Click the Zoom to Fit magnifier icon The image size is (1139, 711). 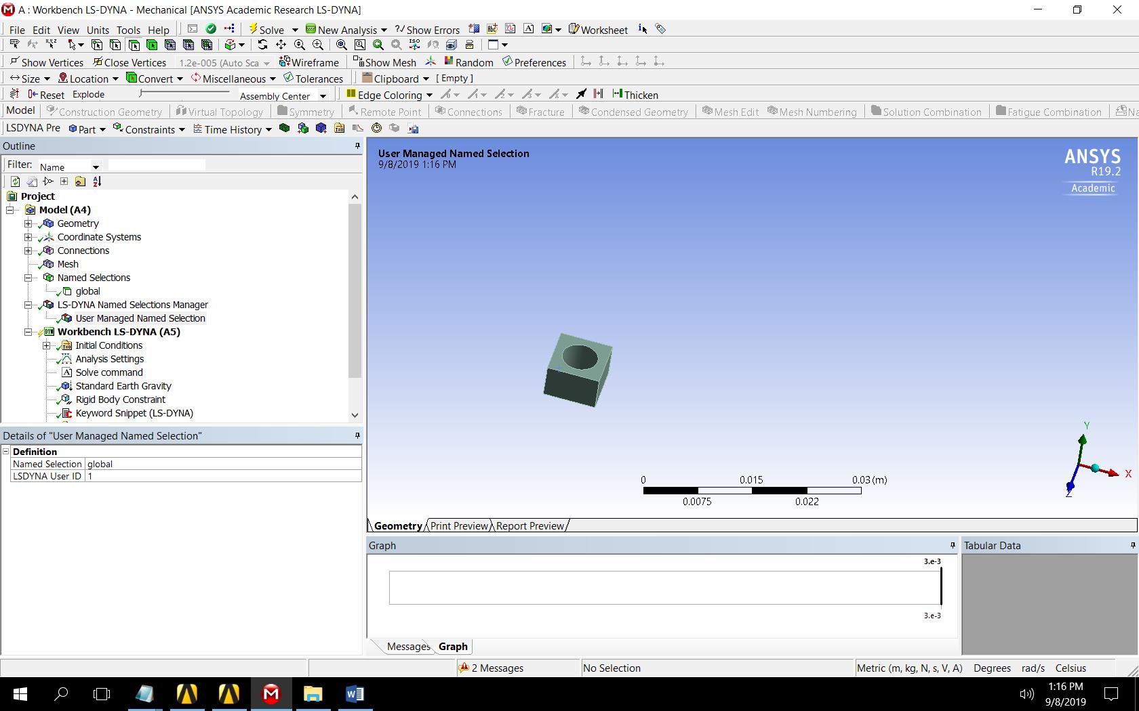[342, 45]
